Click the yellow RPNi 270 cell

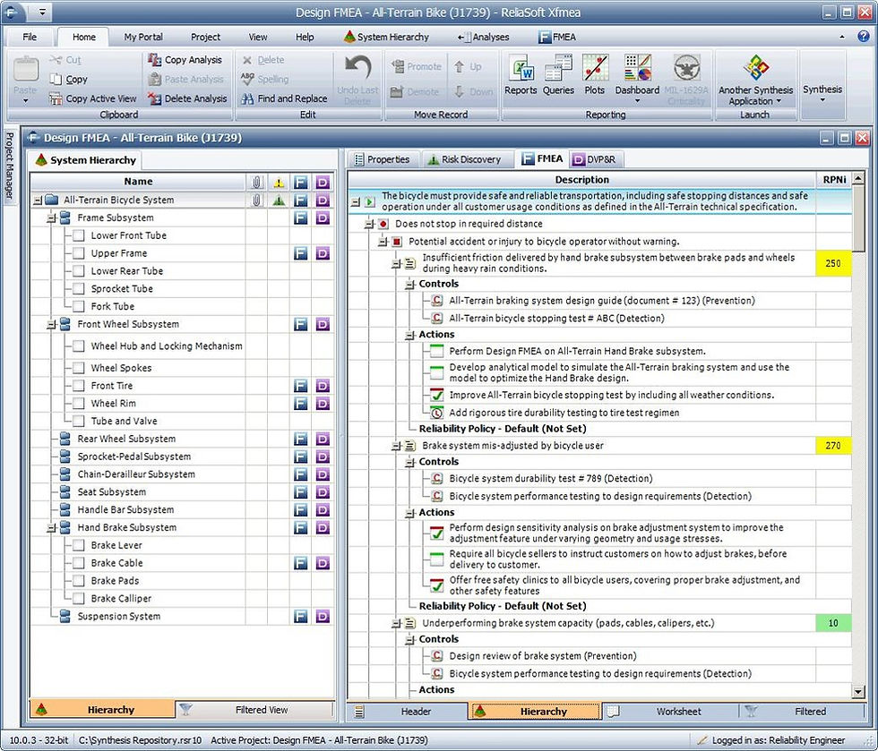pyautogui.click(x=832, y=446)
